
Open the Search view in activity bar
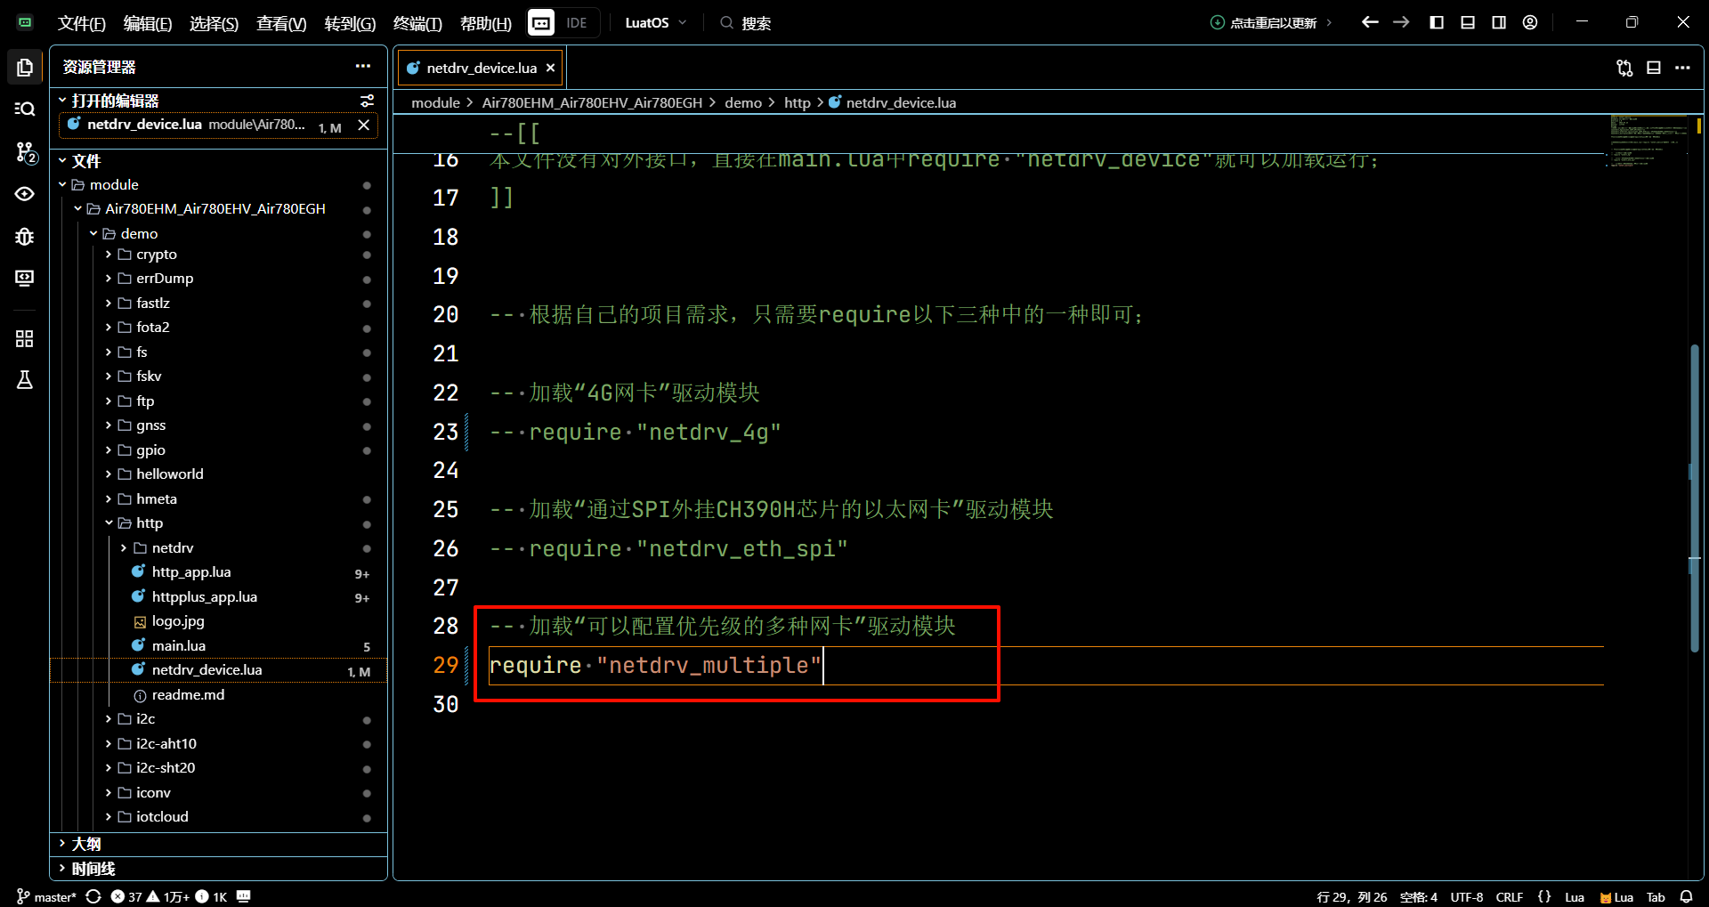(25, 109)
